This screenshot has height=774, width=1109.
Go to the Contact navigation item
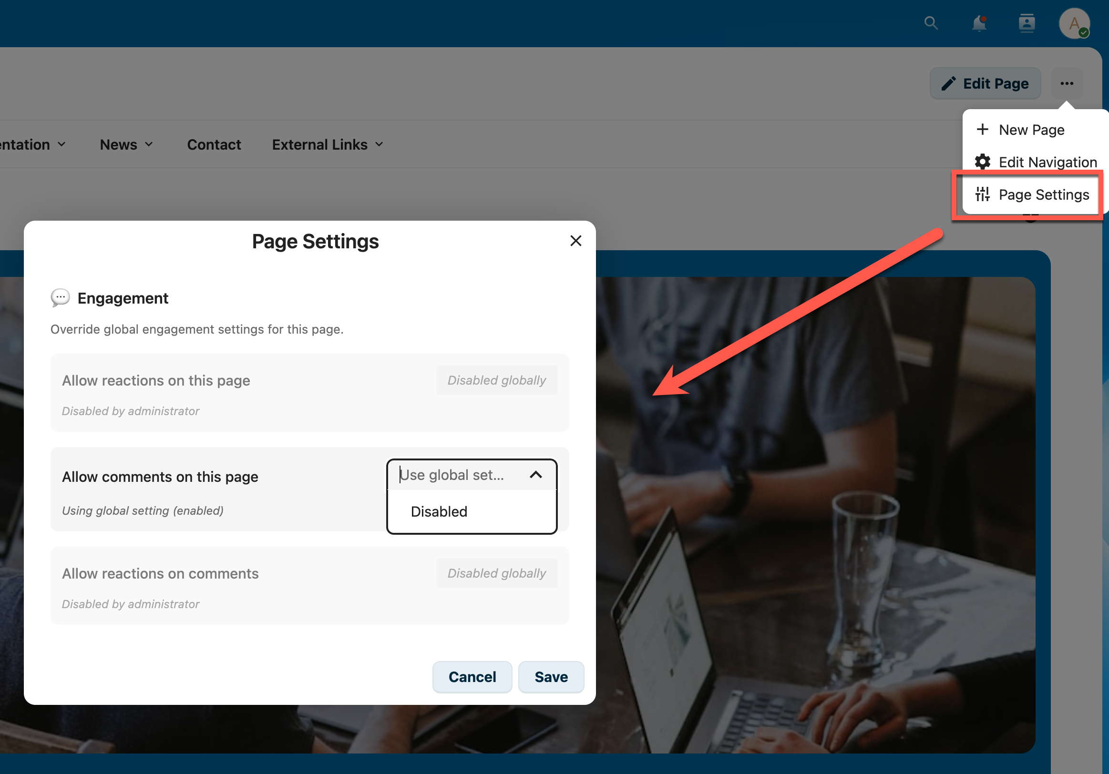[x=214, y=144]
